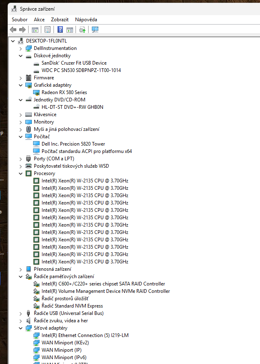Image resolution: width=260 pixels, height=364 pixels.
Task: Click the USB plug icon beside Řadiče USB
Action: 29,313
